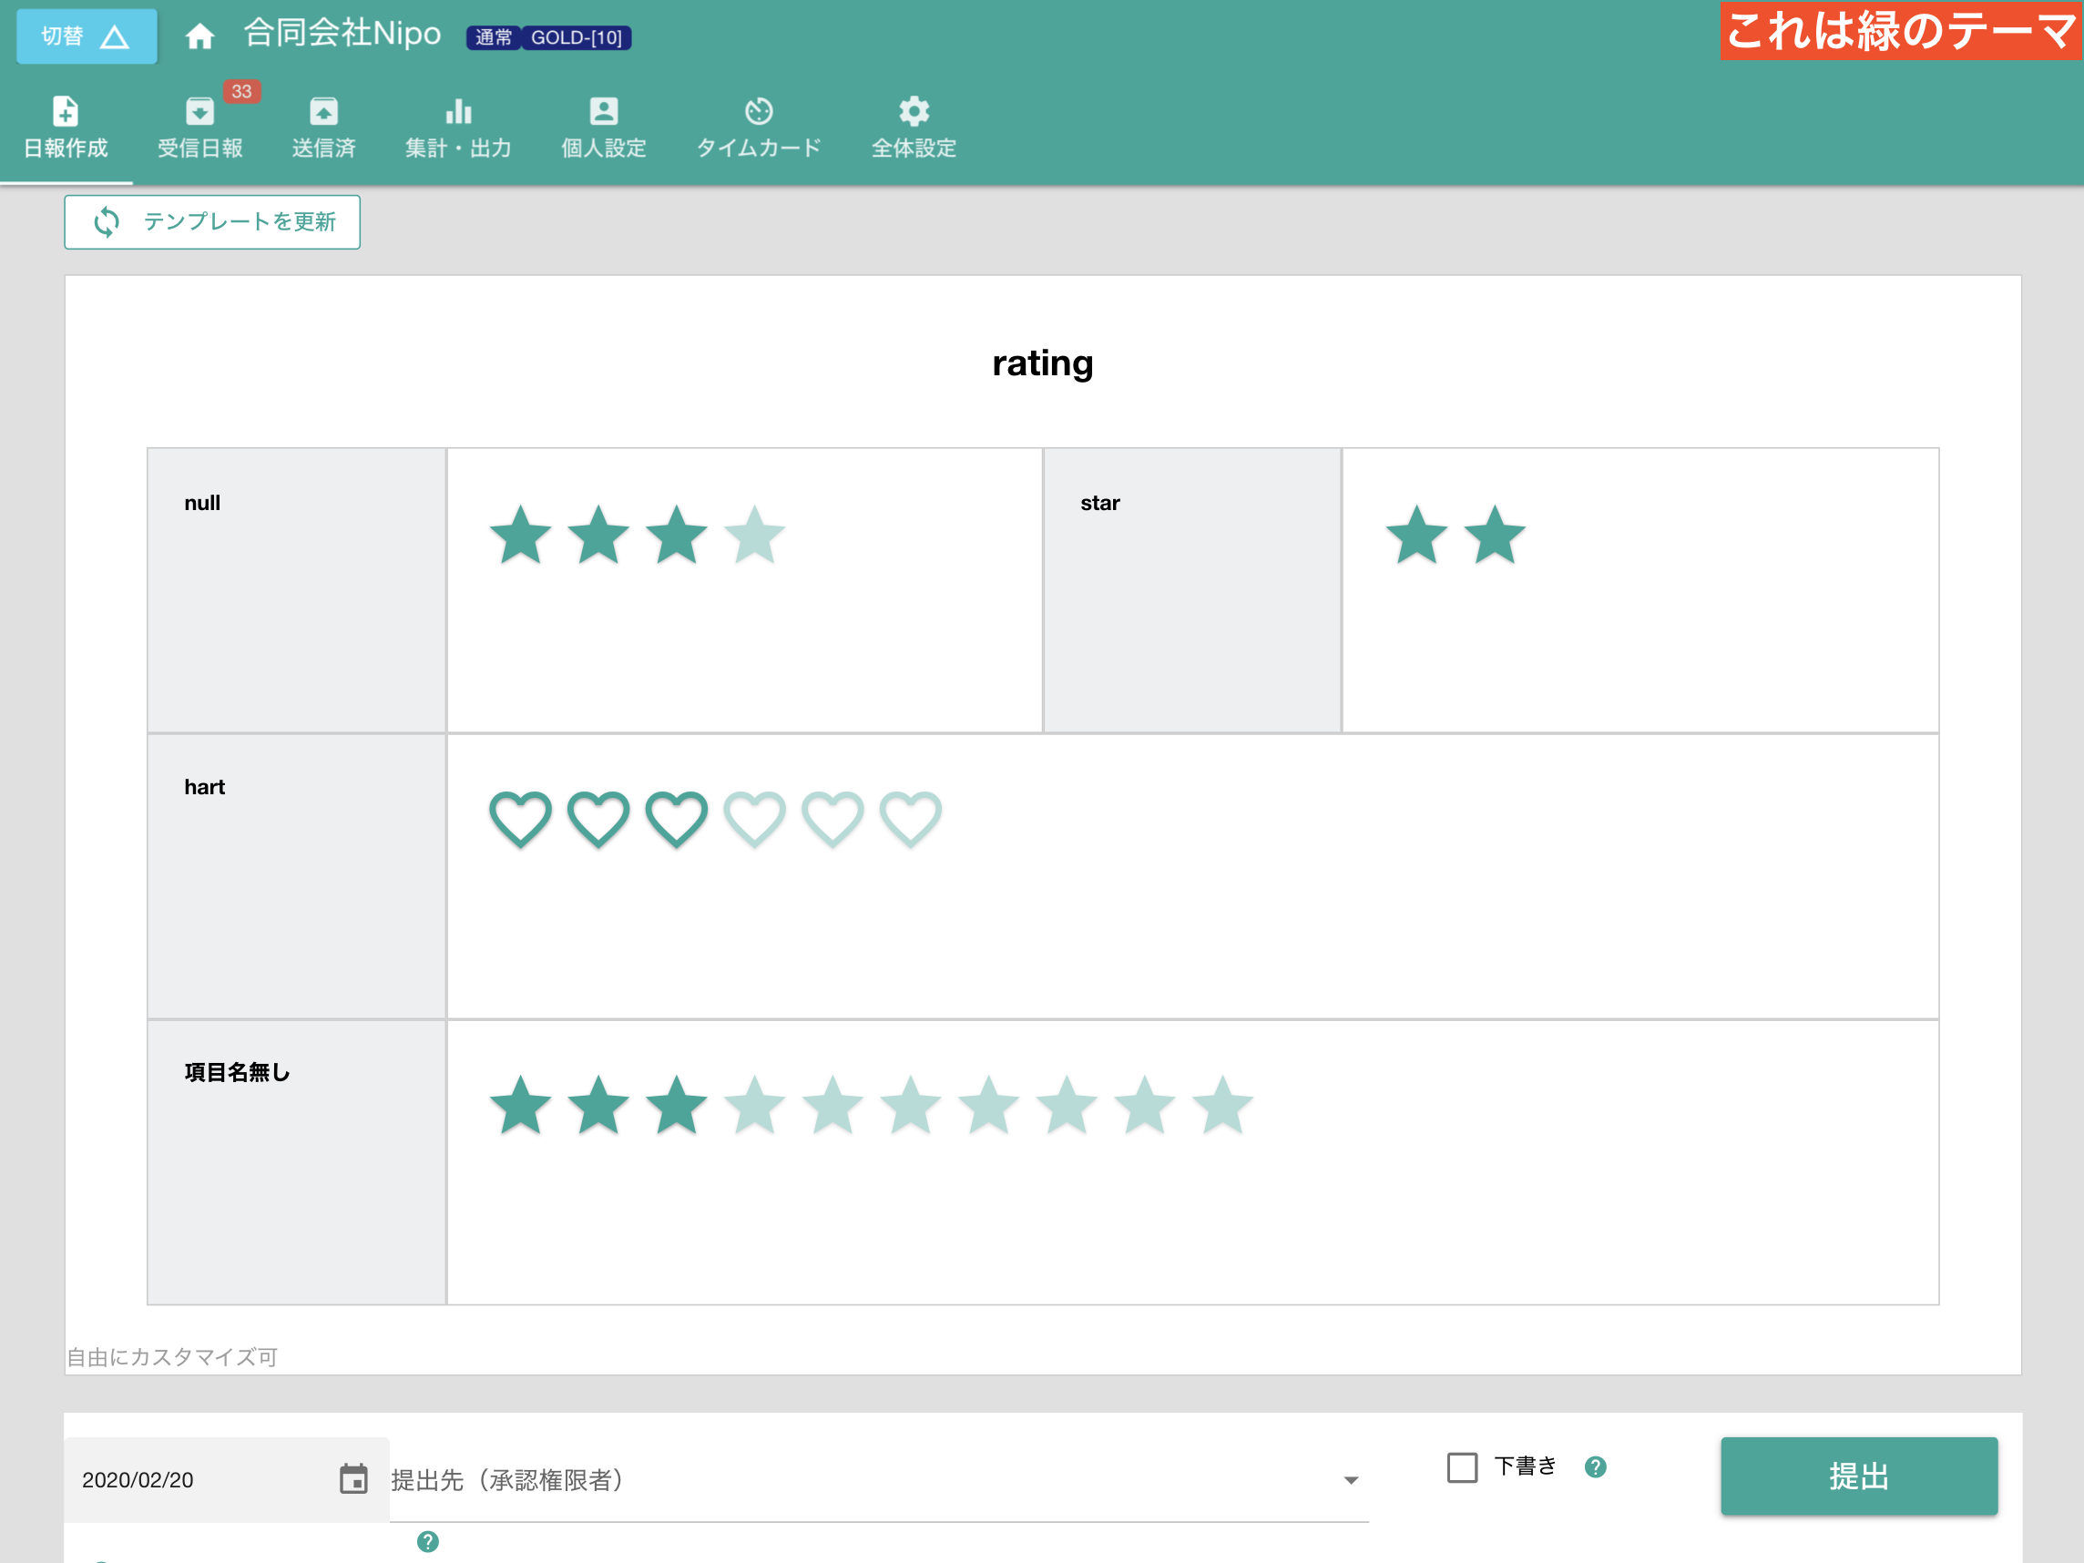Click the help icon beside 下書き
The width and height of the screenshot is (2084, 1563).
tap(1595, 1466)
